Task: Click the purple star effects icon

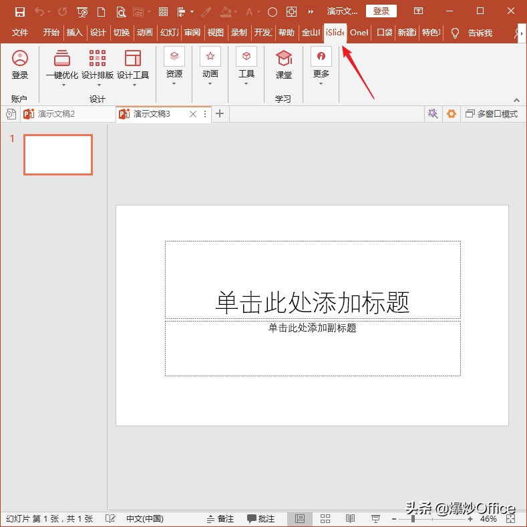Action: (433, 113)
